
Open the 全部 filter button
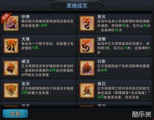coord(15,114)
